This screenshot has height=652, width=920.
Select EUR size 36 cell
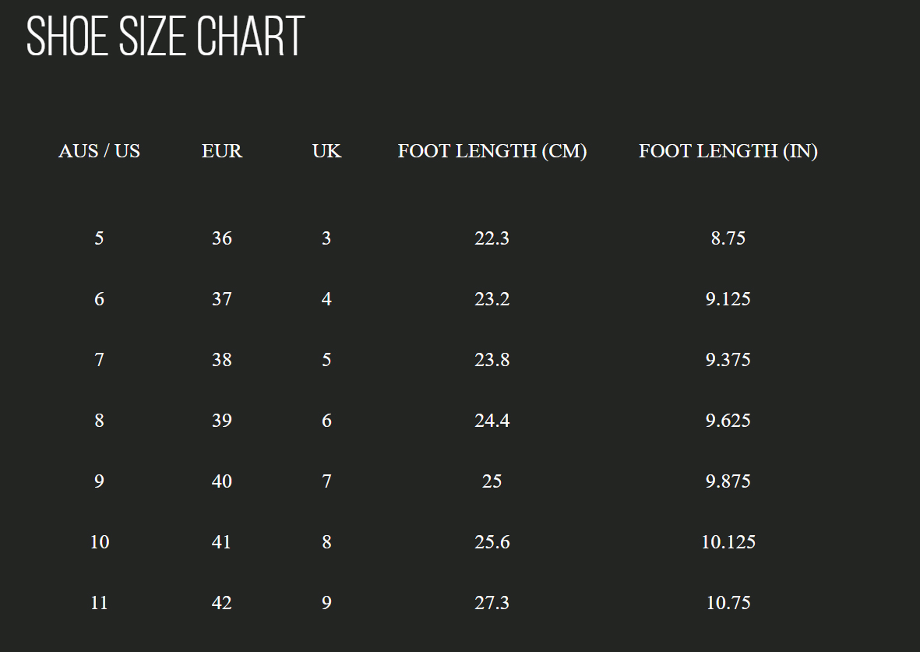(222, 238)
